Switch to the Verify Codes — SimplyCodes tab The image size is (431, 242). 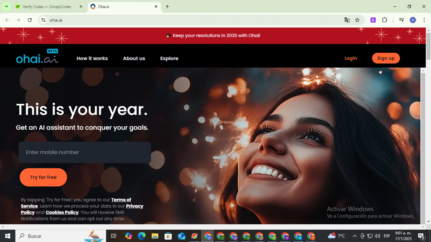coord(47,7)
